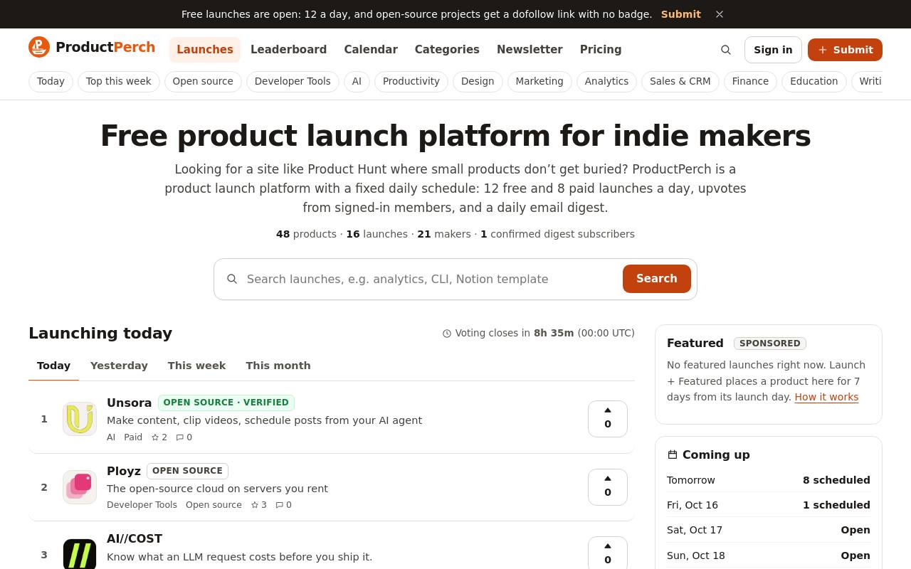Viewport: 911px width, 569px height.
Task: Open the Newsletter nav item
Action: 530,50
